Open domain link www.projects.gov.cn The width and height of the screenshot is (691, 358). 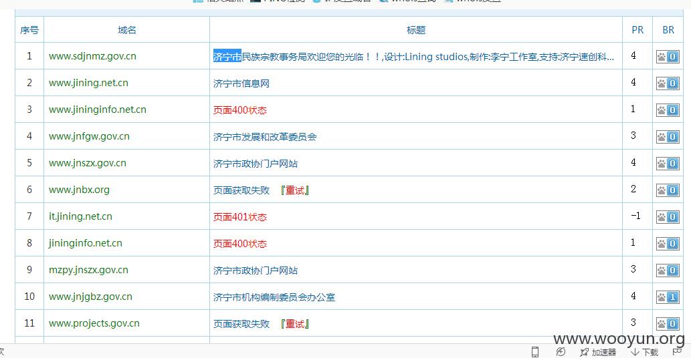94,324
